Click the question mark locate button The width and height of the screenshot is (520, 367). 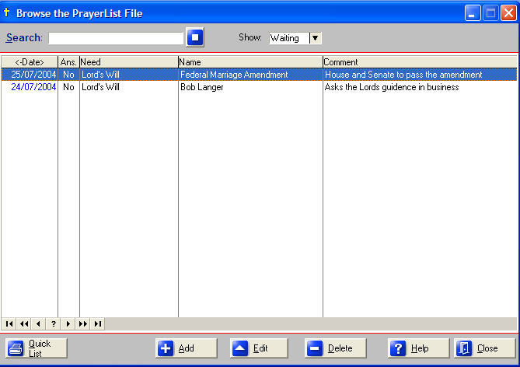tap(54, 324)
